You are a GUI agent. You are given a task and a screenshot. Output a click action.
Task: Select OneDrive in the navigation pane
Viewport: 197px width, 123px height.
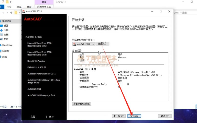7,45
